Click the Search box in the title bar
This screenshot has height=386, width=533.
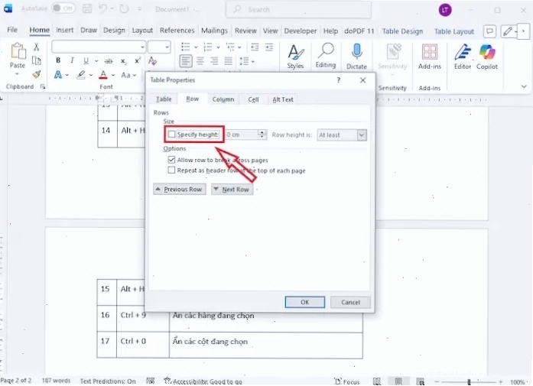click(298, 9)
